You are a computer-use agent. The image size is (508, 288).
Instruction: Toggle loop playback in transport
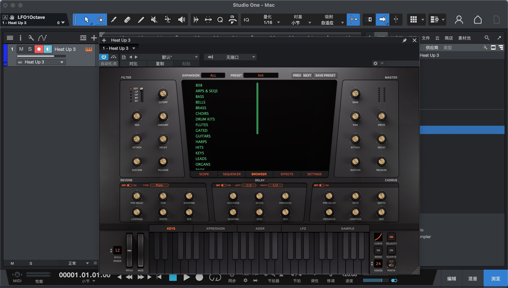tap(215, 277)
